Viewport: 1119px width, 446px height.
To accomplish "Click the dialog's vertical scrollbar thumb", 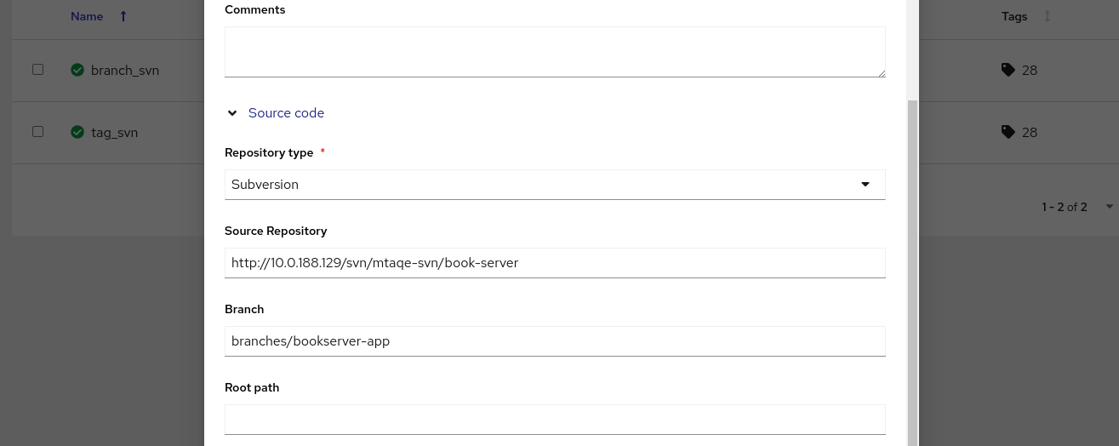I will coord(913,272).
